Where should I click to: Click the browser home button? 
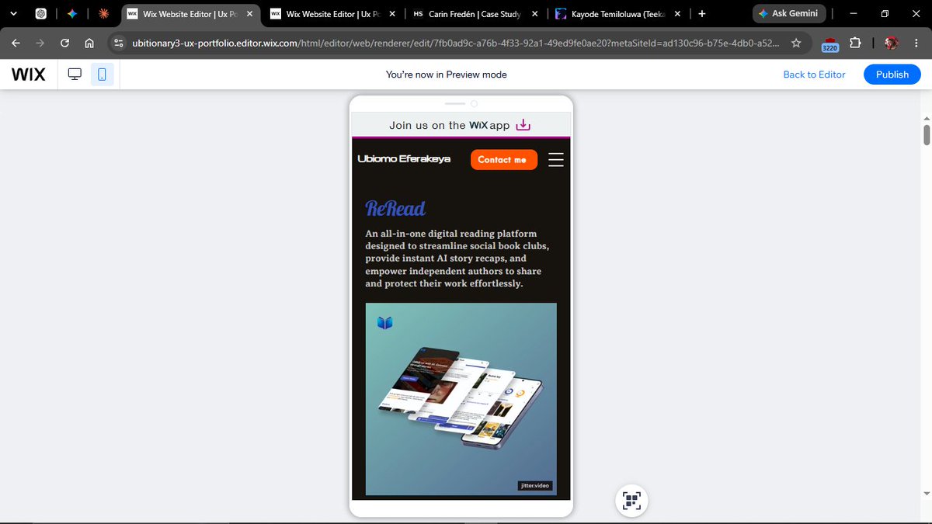tap(89, 43)
